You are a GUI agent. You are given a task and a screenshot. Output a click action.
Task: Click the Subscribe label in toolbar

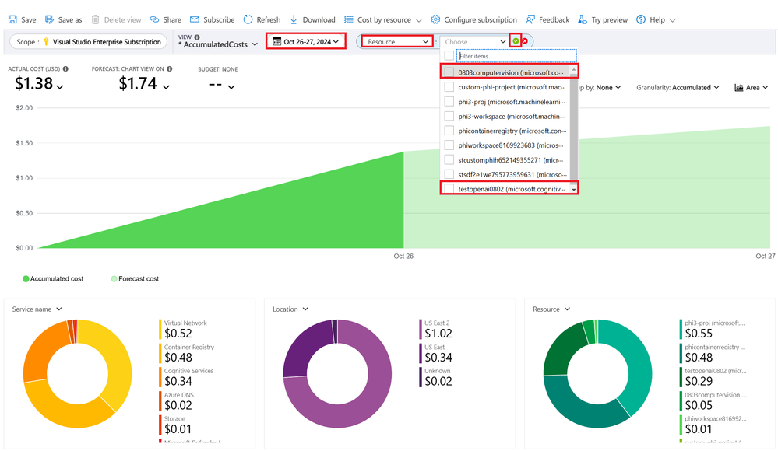[219, 19]
